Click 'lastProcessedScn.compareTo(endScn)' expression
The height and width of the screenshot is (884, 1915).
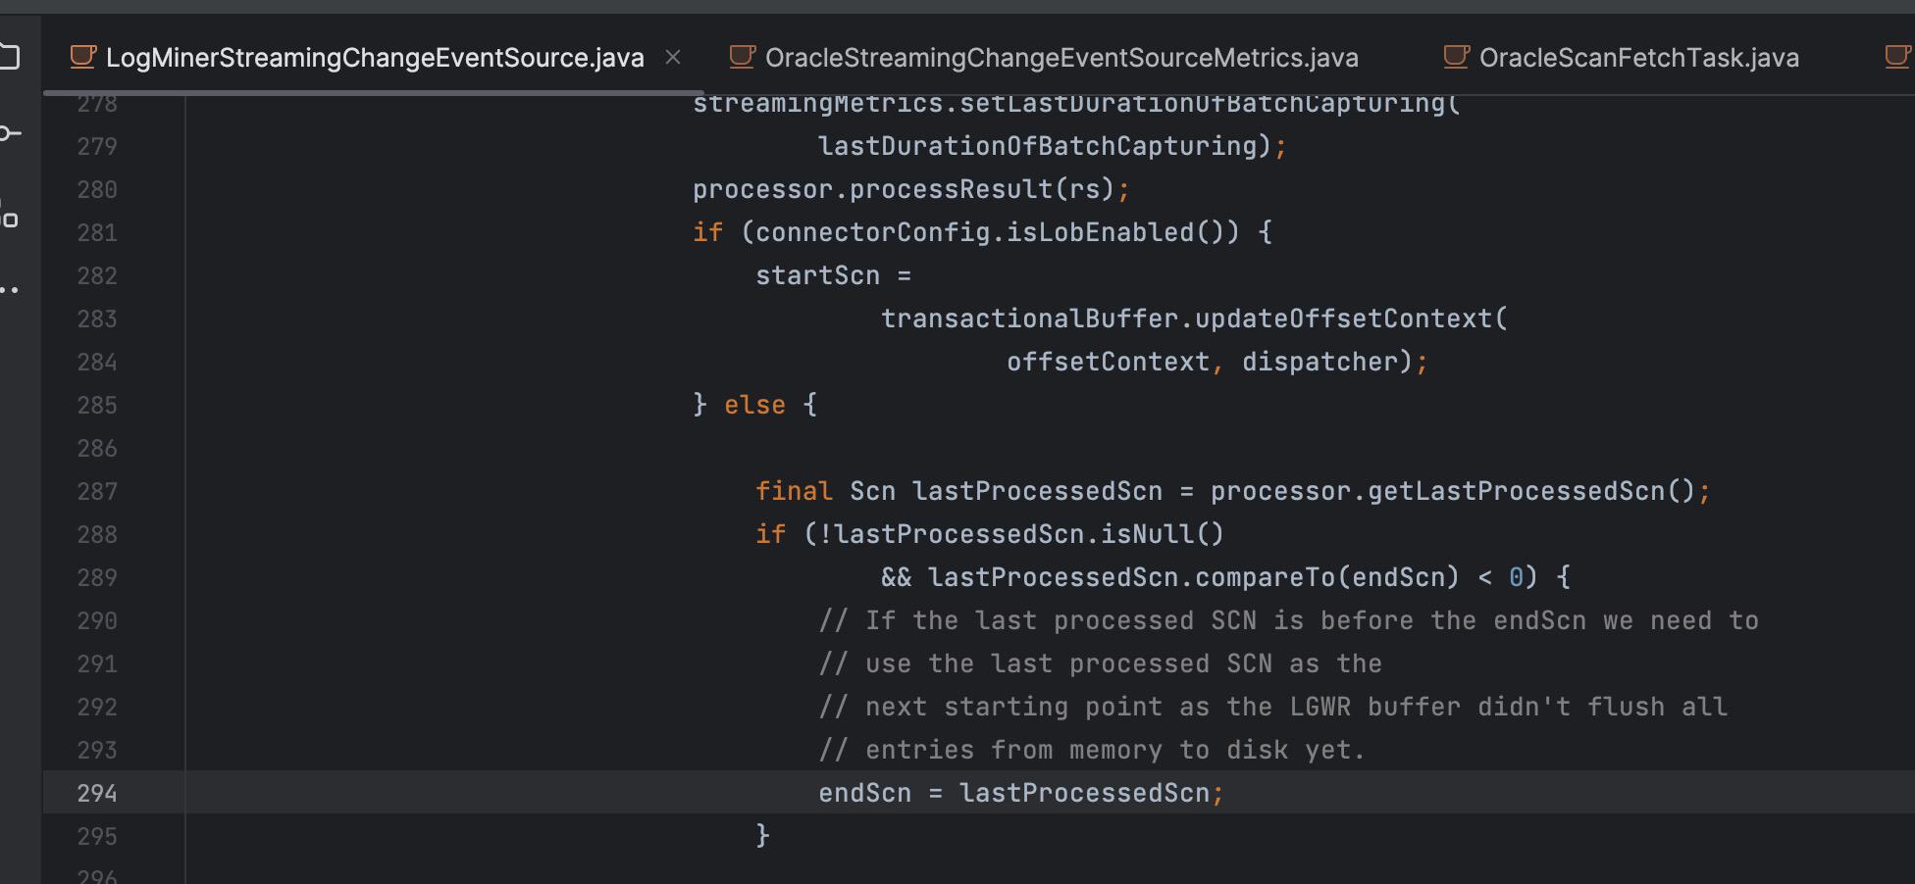(x=1194, y=577)
